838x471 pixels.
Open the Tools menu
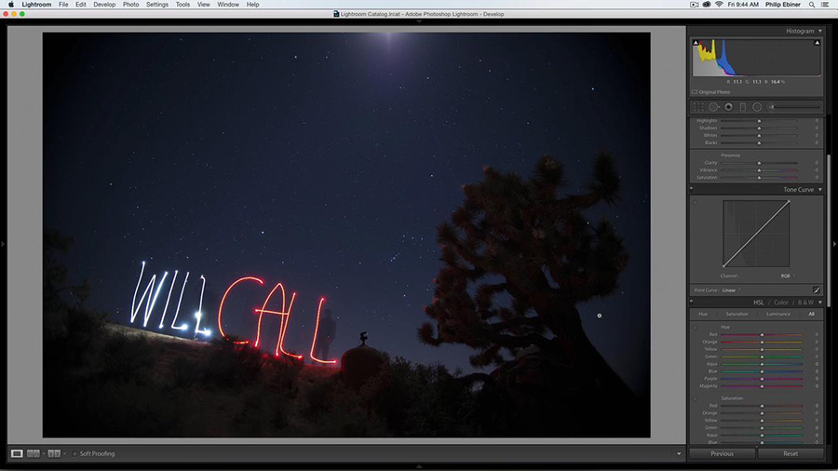(182, 5)
